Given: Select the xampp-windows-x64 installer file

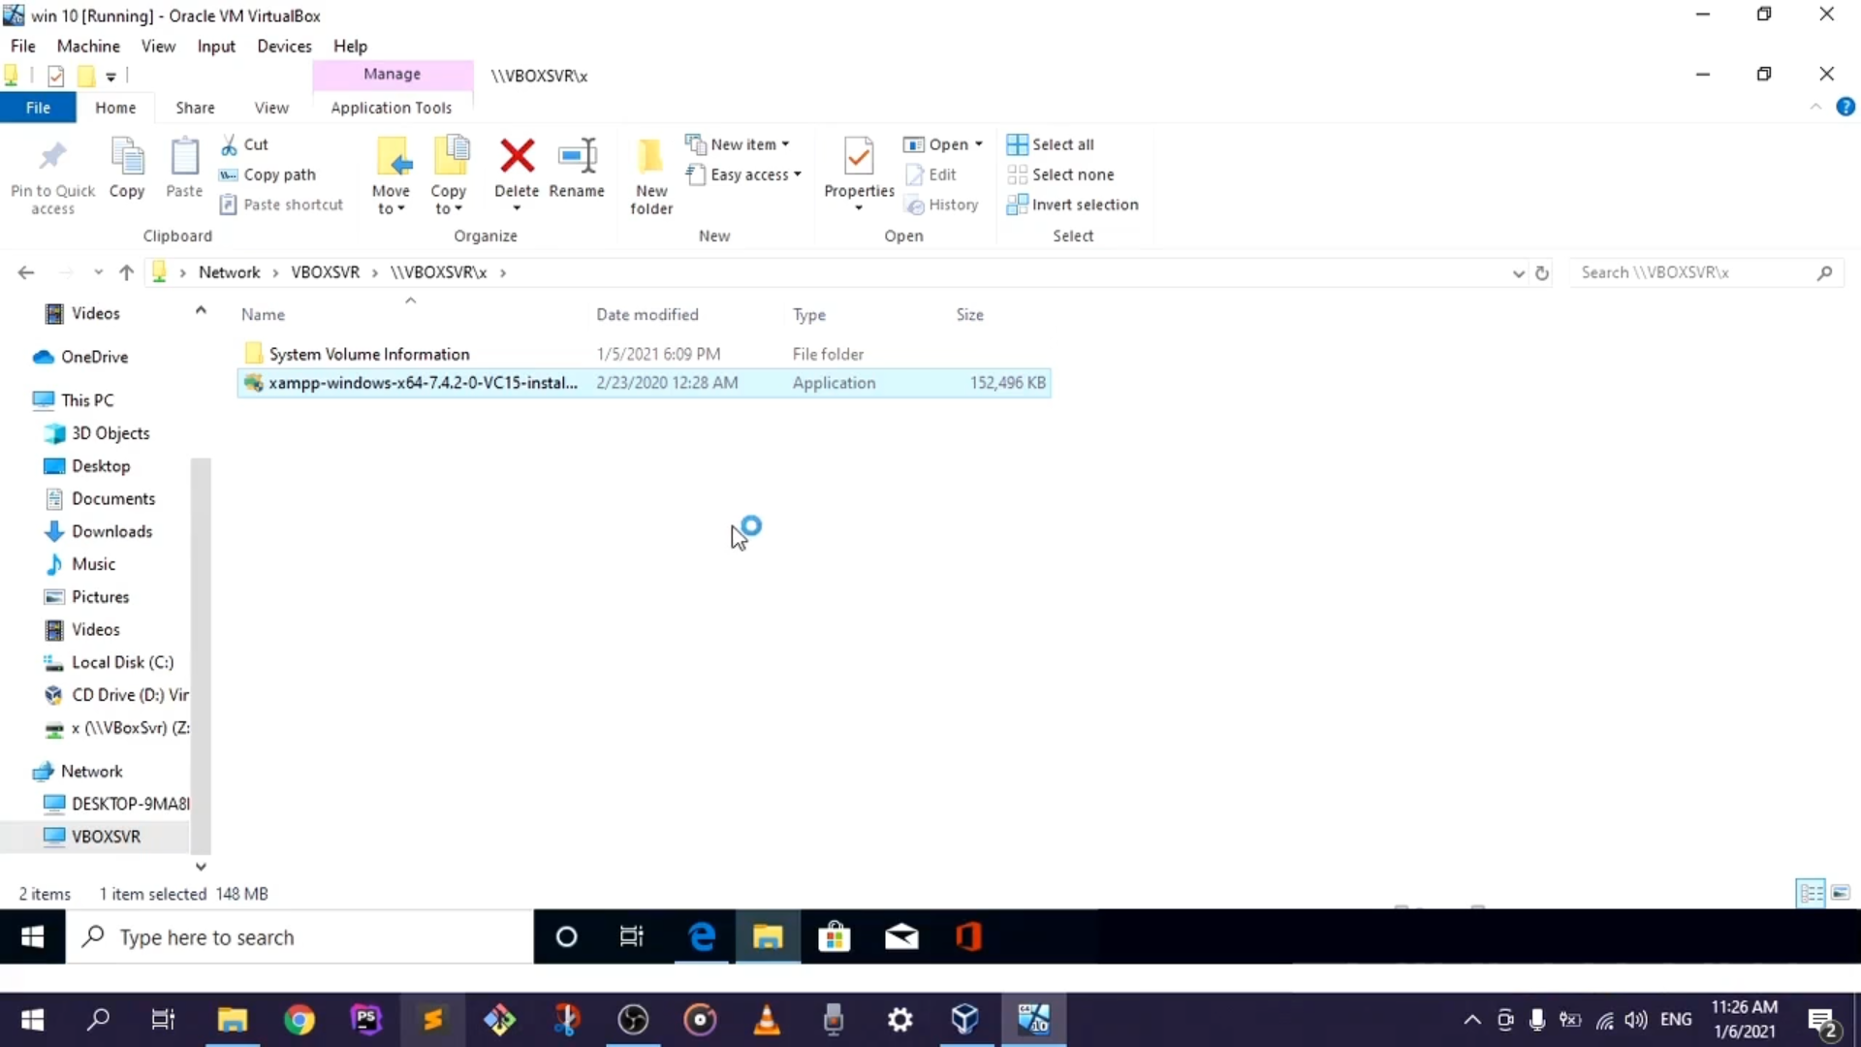Looking at the screenshot, I should pyautogui.click(x=645, y=383).
